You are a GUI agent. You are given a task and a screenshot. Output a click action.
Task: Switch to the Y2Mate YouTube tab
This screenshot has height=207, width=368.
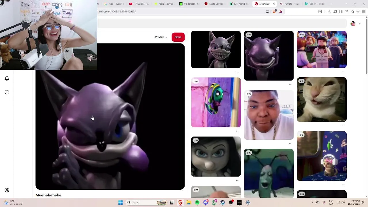click(290, 4)
